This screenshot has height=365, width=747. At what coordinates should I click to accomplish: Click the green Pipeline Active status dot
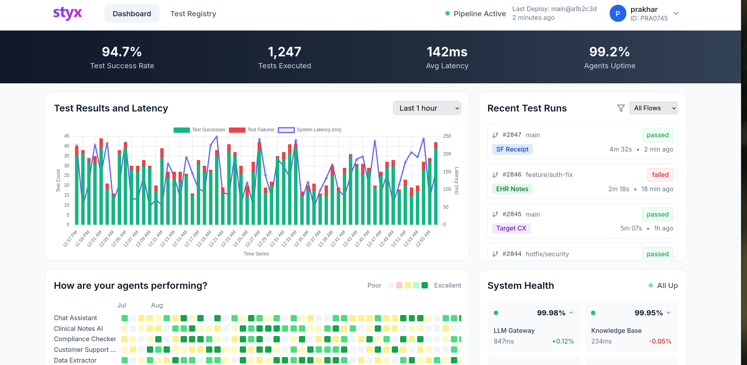(x=448, y=13)
